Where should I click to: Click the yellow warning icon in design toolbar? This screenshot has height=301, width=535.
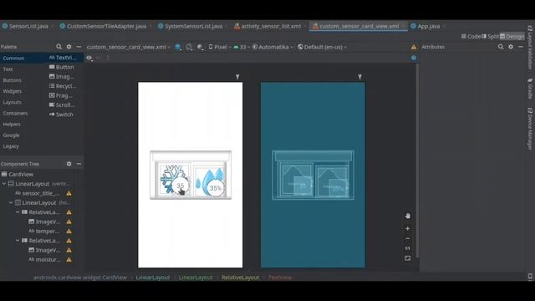414,47
